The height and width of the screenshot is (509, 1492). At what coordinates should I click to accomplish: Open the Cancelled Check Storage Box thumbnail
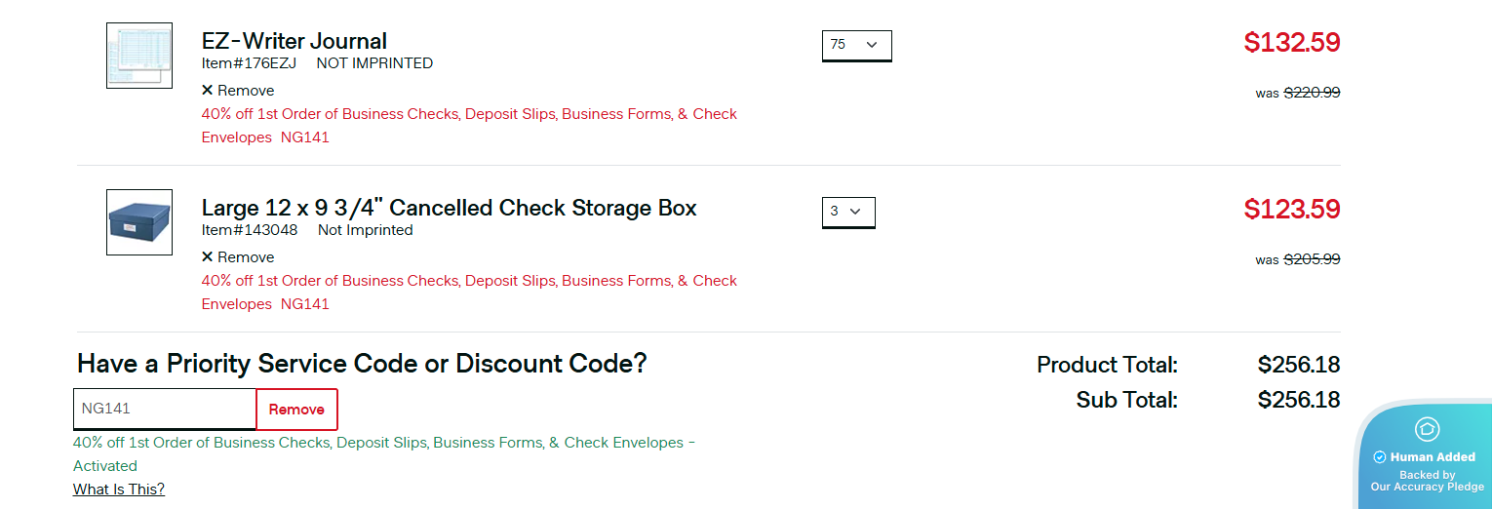pos(139,222)
